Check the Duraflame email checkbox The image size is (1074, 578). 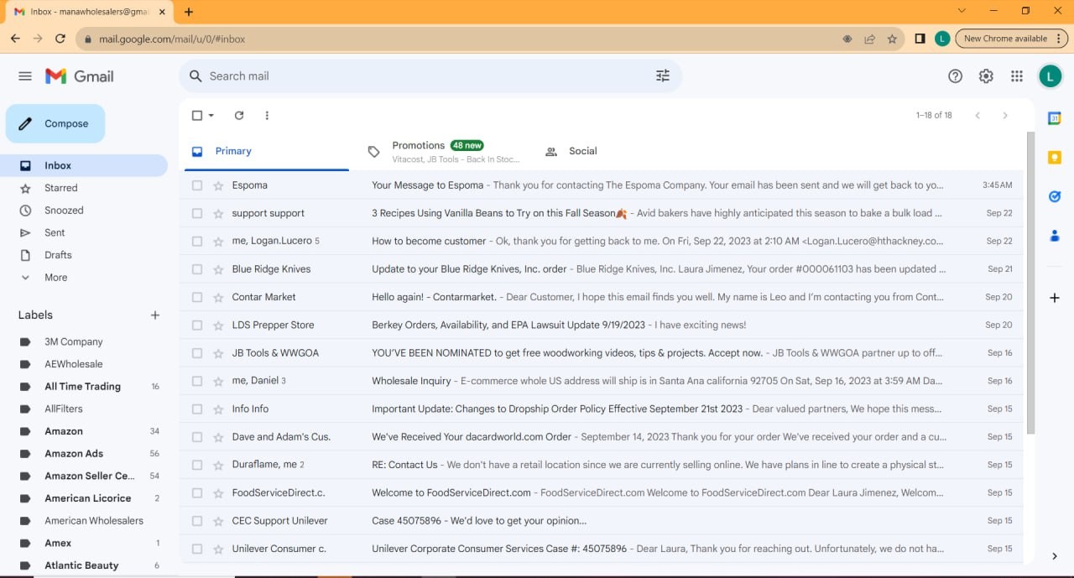pos(197,465)
